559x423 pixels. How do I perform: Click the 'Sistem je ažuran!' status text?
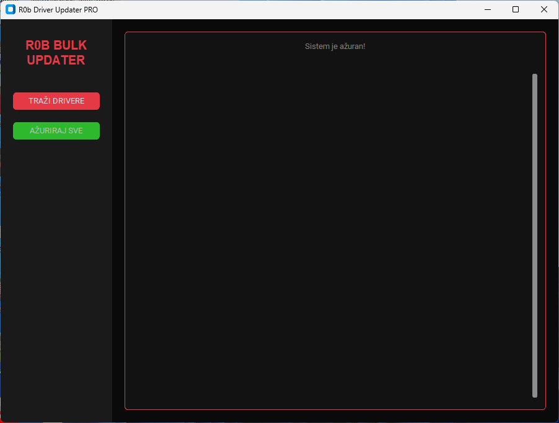[x=335, y=47]
